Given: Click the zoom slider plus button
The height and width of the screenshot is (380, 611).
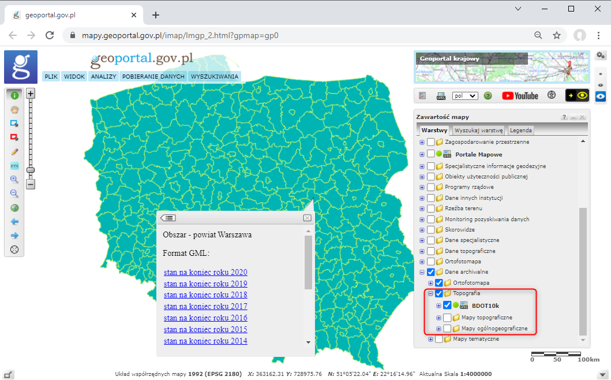Looking at the screenshot, I should [x=31, y=94].
